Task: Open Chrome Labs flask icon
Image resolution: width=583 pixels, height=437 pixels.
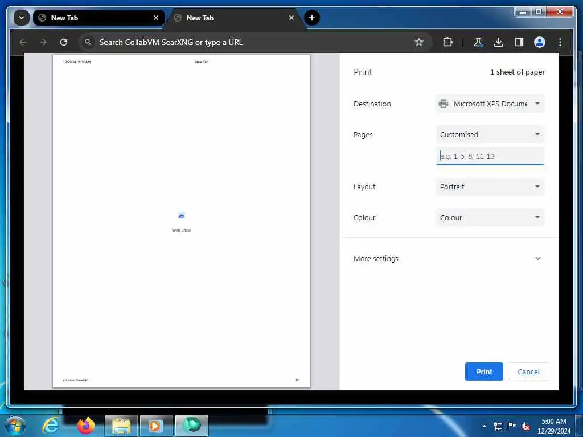Action: 478,42
